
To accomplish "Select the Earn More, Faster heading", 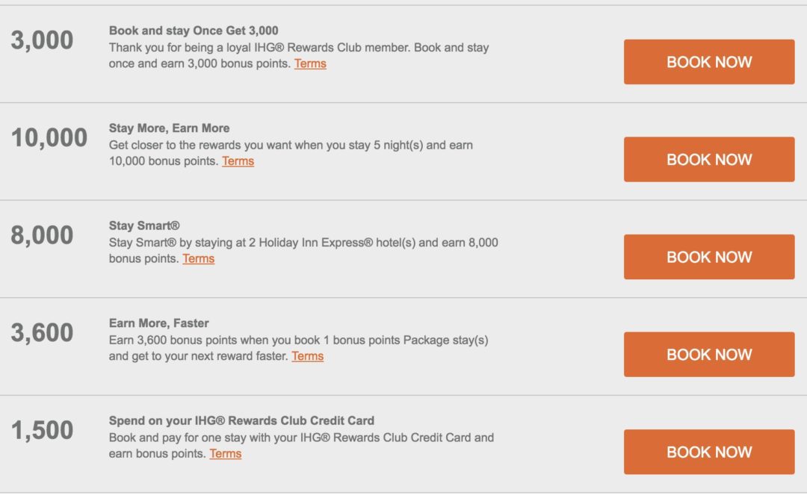I will [x=158, y=323].
